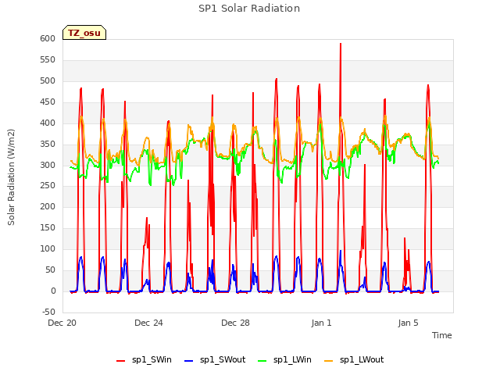Click the 550 y-axis tick label
The width and height of the screenshot is (500, 375).
(x=48, y=60)
